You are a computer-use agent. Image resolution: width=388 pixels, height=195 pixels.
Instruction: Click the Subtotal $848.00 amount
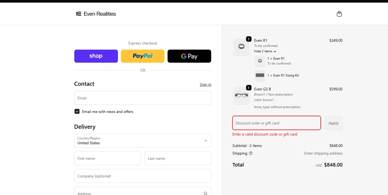pyautogui.click(x=336, y=145)
